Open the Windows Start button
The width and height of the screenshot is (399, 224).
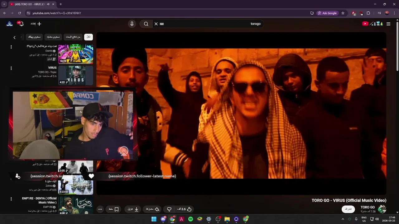[154, 219]
